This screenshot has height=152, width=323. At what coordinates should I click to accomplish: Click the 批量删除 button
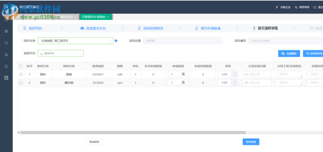(x=289, y=53)
